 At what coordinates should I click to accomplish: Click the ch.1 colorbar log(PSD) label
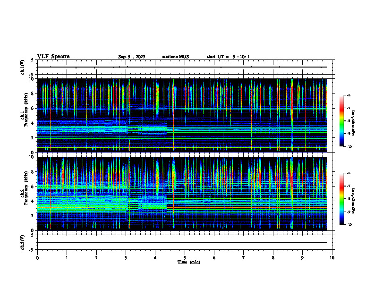coord(354,123)
